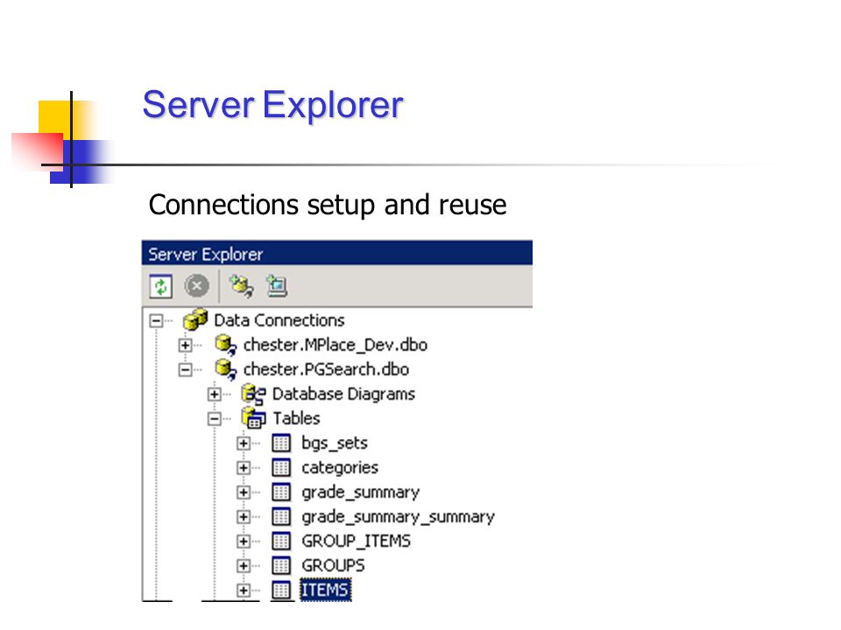Collapse the Data Connections node
This screenshot has height=630, width=841.
tap(156, 321)
